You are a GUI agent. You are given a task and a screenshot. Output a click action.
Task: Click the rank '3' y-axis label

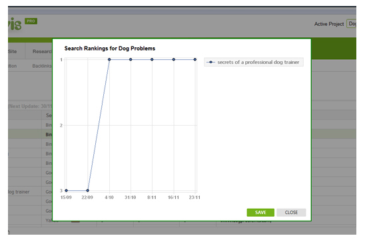coord(61,191)
